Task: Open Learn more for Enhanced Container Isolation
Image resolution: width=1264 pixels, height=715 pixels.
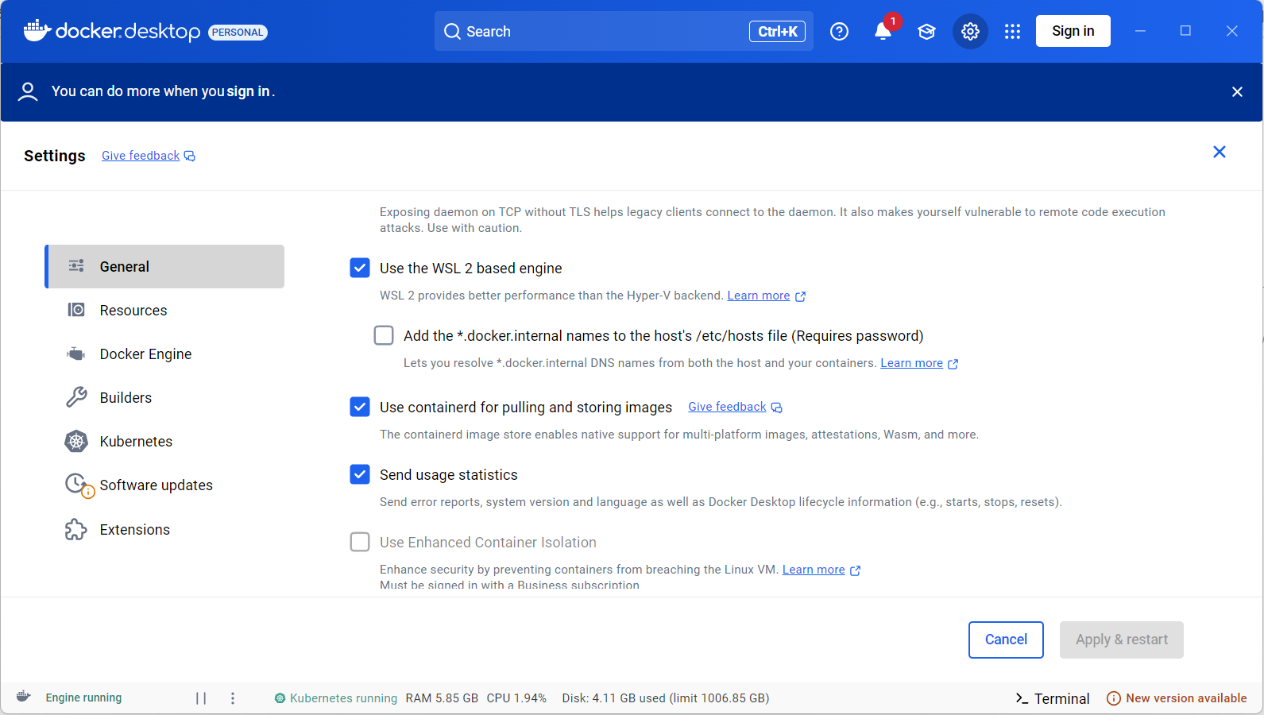Action: click(x=814, y=570)
